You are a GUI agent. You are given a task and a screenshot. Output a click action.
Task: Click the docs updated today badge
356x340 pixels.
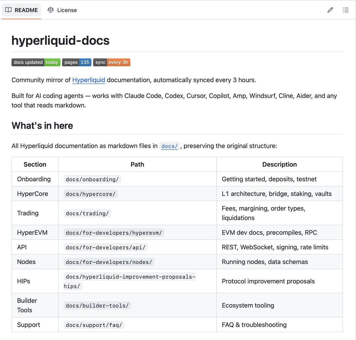pos(36,62)
